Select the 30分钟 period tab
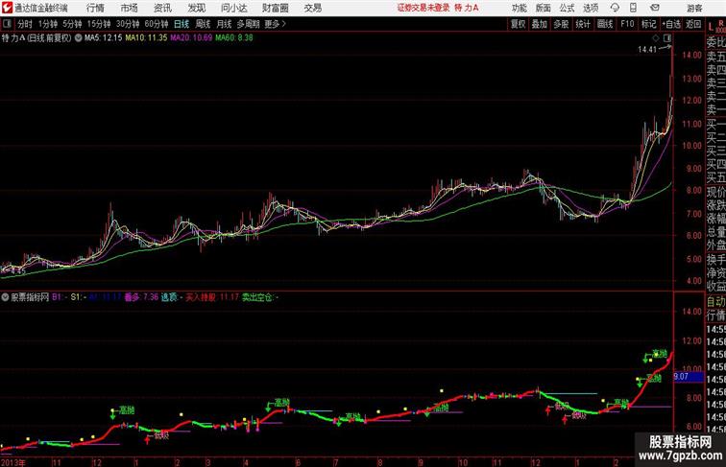 128,24
